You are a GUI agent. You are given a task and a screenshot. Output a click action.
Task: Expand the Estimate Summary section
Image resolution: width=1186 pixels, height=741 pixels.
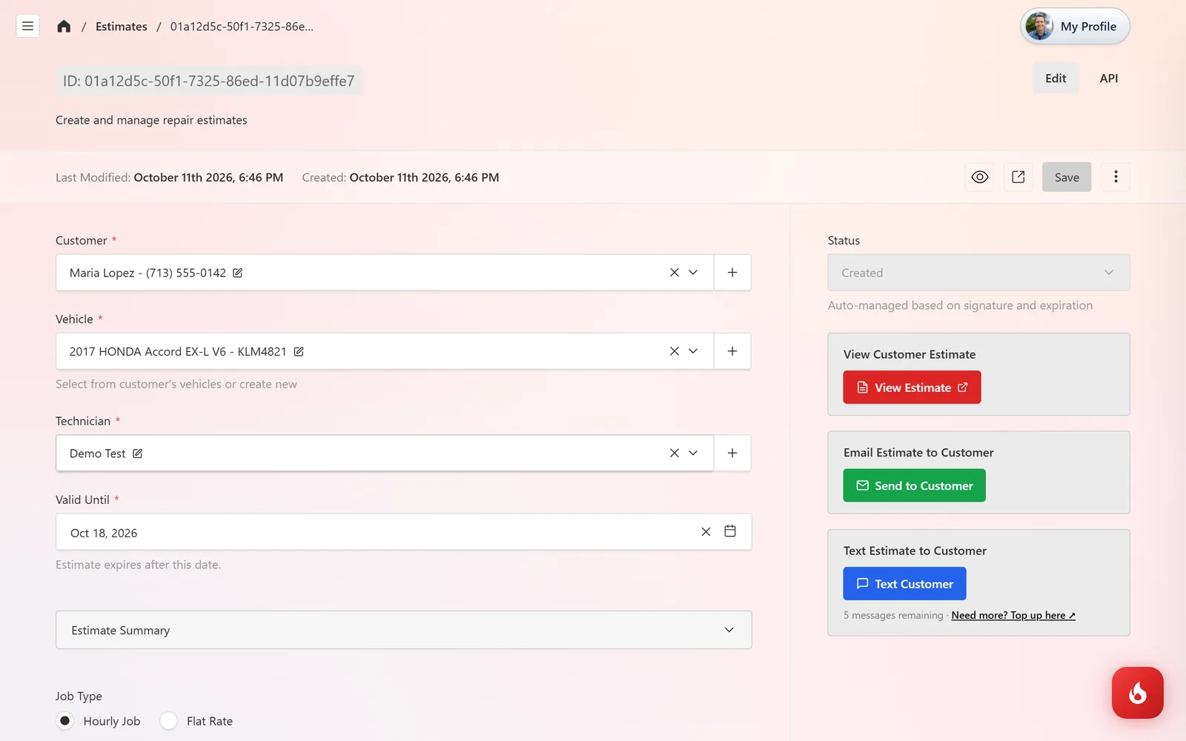[404, 630]
